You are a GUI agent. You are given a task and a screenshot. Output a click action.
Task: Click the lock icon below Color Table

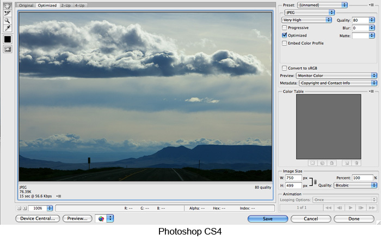coord(331,163)
